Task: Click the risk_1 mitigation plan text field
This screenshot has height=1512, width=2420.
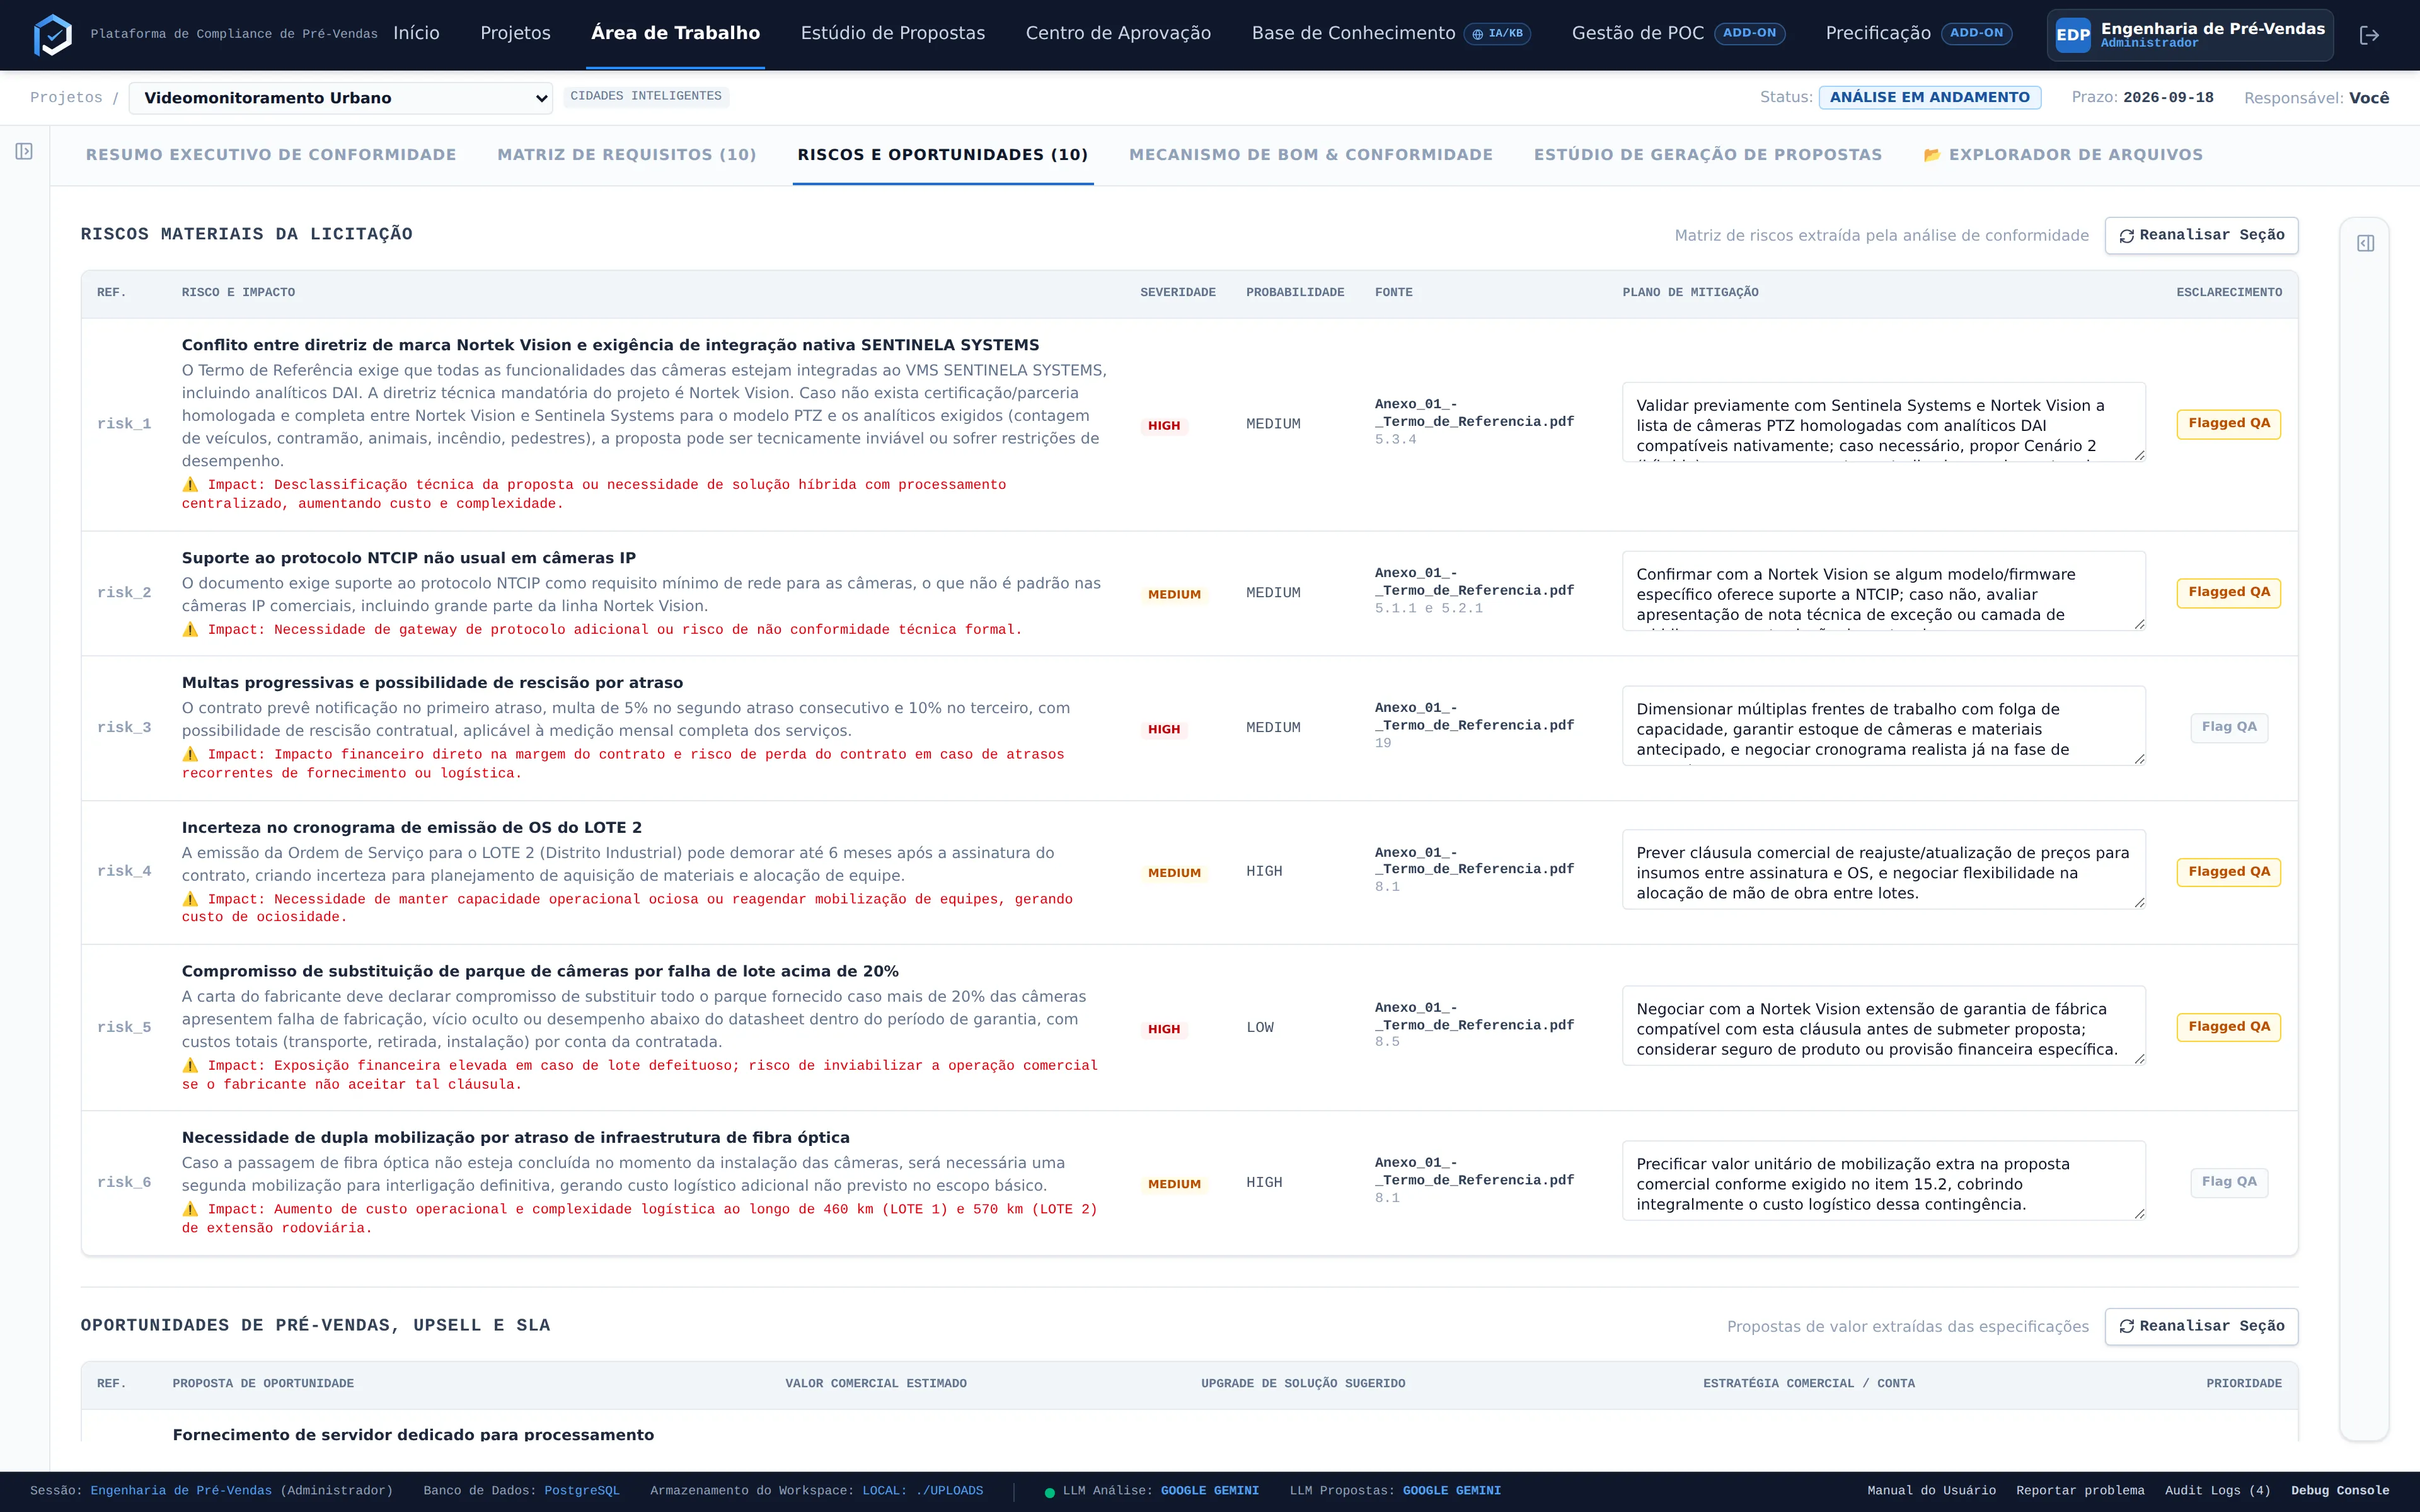Action: tap(1884, 422)
